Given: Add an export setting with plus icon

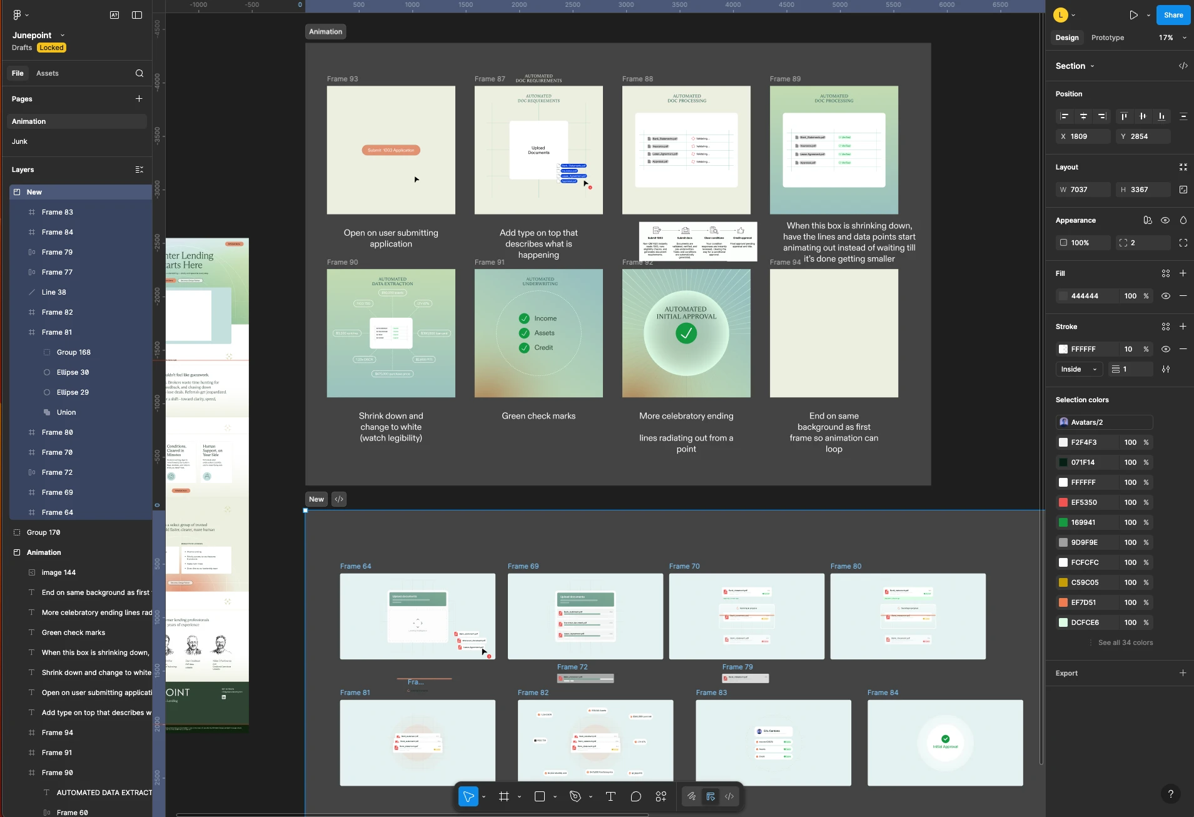Looking at the screenshot, I should (1183, 673).
